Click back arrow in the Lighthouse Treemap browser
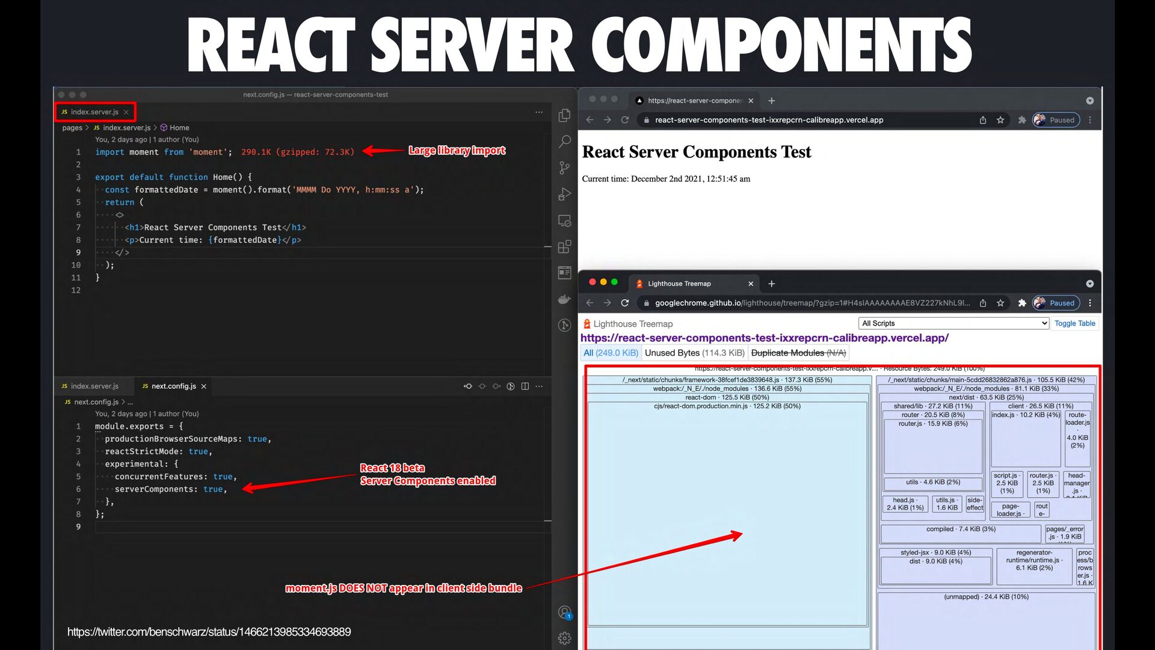 coord(590,303)
